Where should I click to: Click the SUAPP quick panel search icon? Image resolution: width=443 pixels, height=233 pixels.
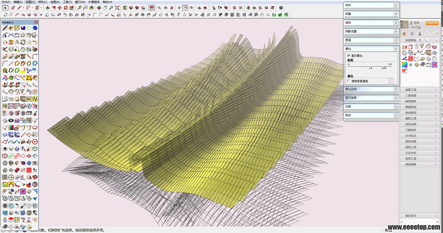[426, 40]
